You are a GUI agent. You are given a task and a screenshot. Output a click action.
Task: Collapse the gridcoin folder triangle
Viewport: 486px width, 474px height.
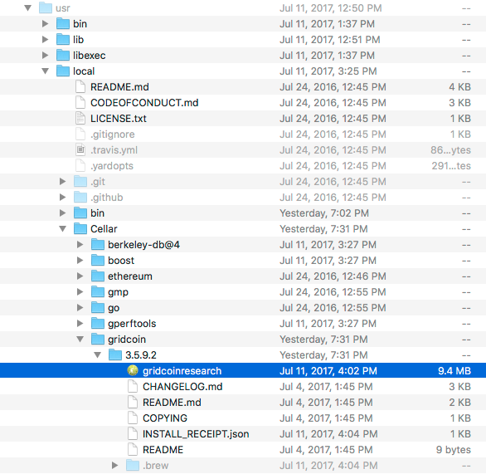[x=80, y=340]
